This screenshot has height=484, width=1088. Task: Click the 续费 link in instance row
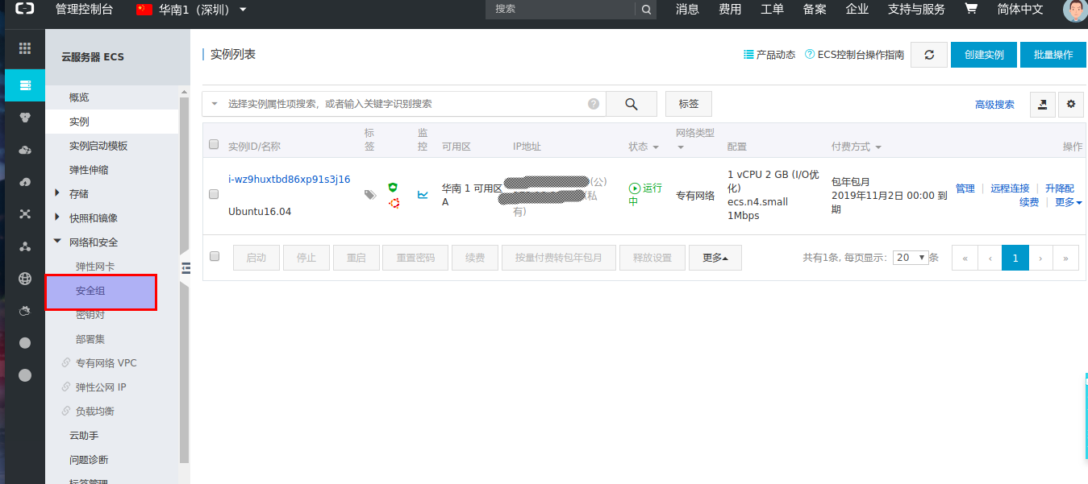(1029, 202)
